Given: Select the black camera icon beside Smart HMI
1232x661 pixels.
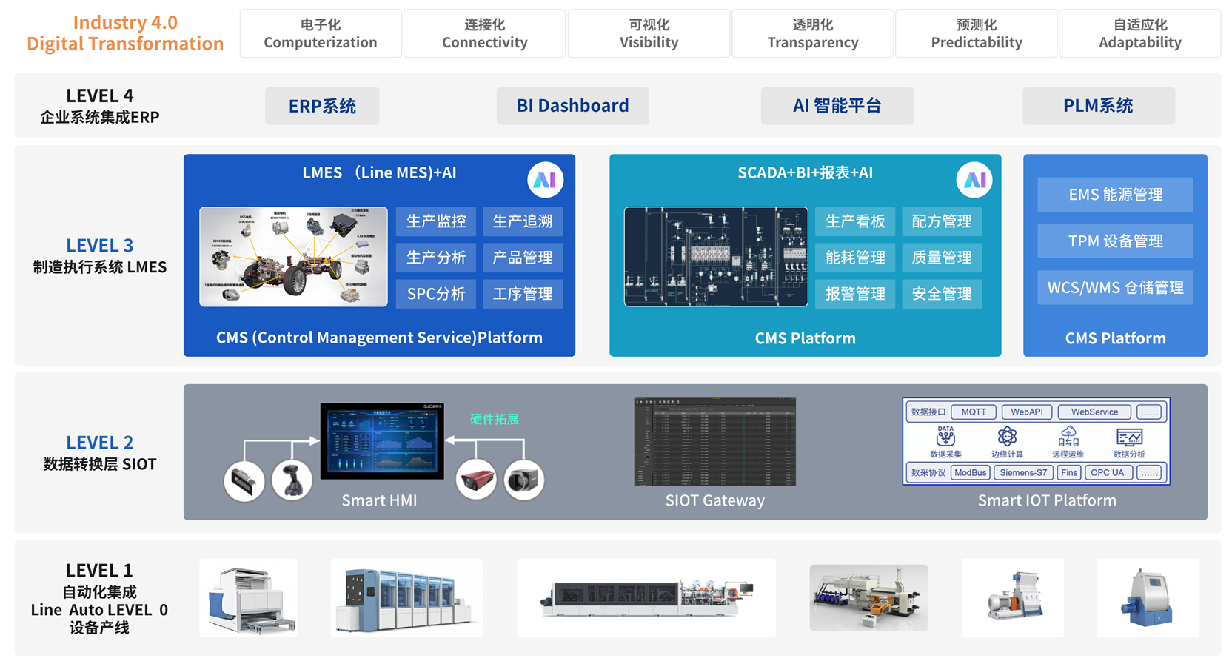Looking at the screenshot, I should coord(524,480).
